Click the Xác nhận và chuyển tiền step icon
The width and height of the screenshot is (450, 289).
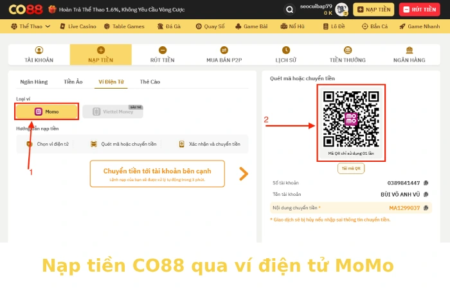181,144
